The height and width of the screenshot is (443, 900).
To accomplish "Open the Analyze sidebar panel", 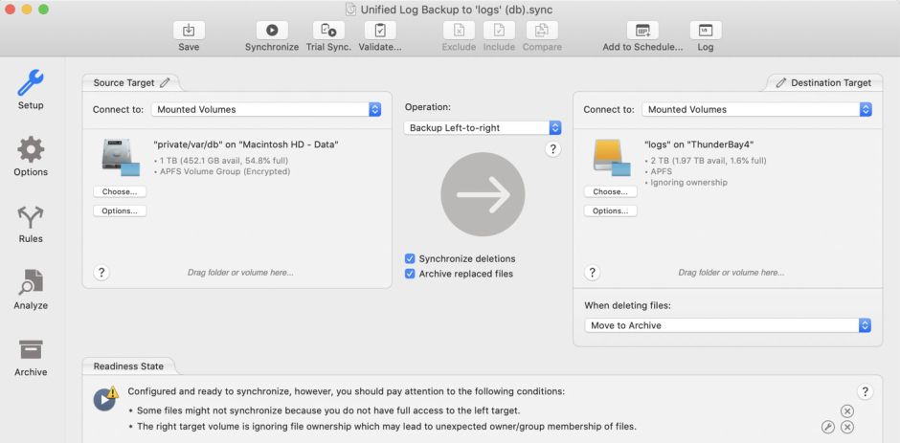I will [x=31, y=290].
